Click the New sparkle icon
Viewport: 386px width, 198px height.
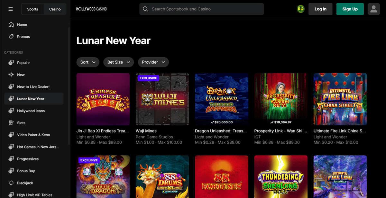pos(11,75)
